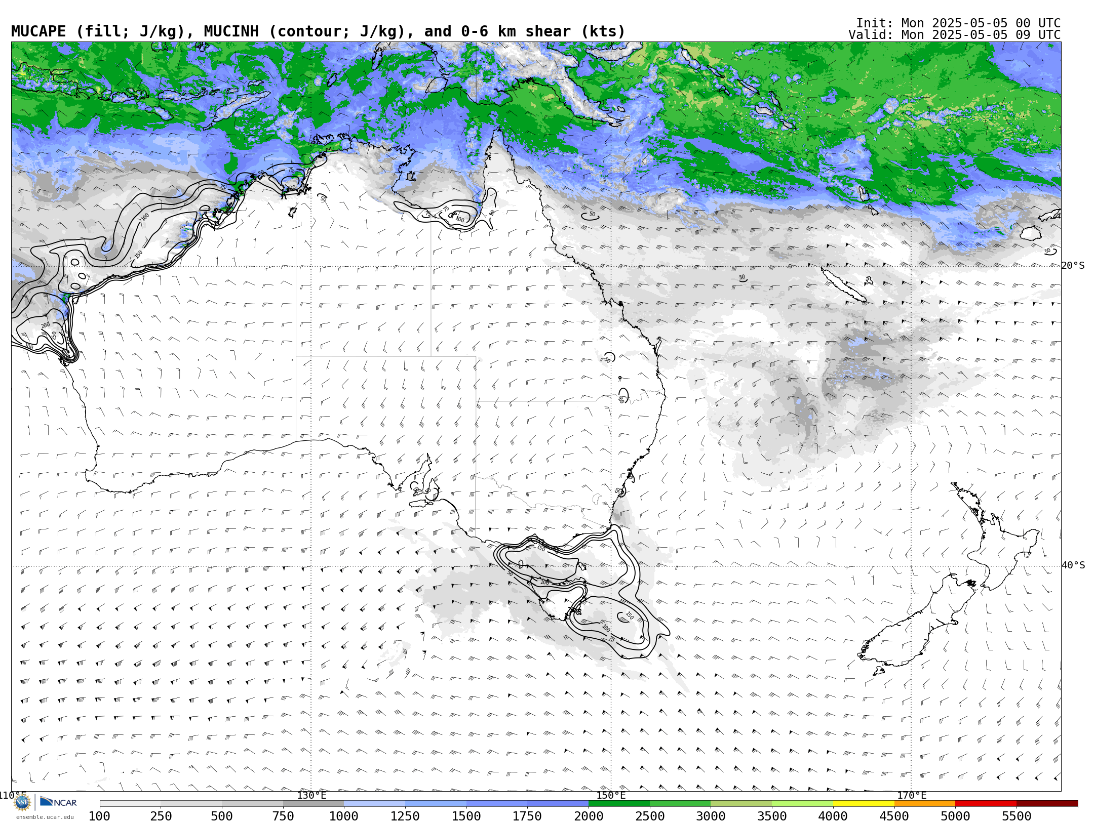Click the 40°S latitude label

(1073, 565)
